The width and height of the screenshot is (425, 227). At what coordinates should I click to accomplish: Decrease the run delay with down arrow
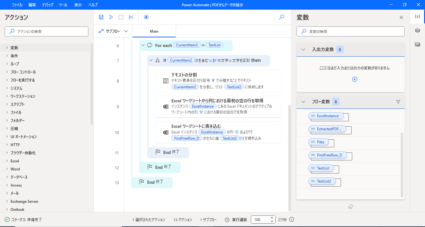click(272, 221)
